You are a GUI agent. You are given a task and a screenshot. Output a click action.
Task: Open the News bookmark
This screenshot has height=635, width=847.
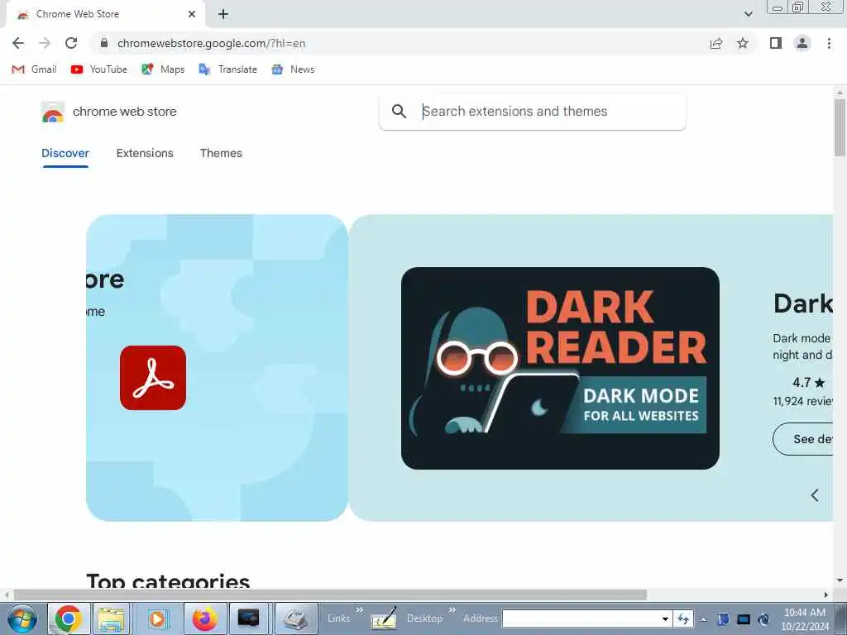point(293,69)
